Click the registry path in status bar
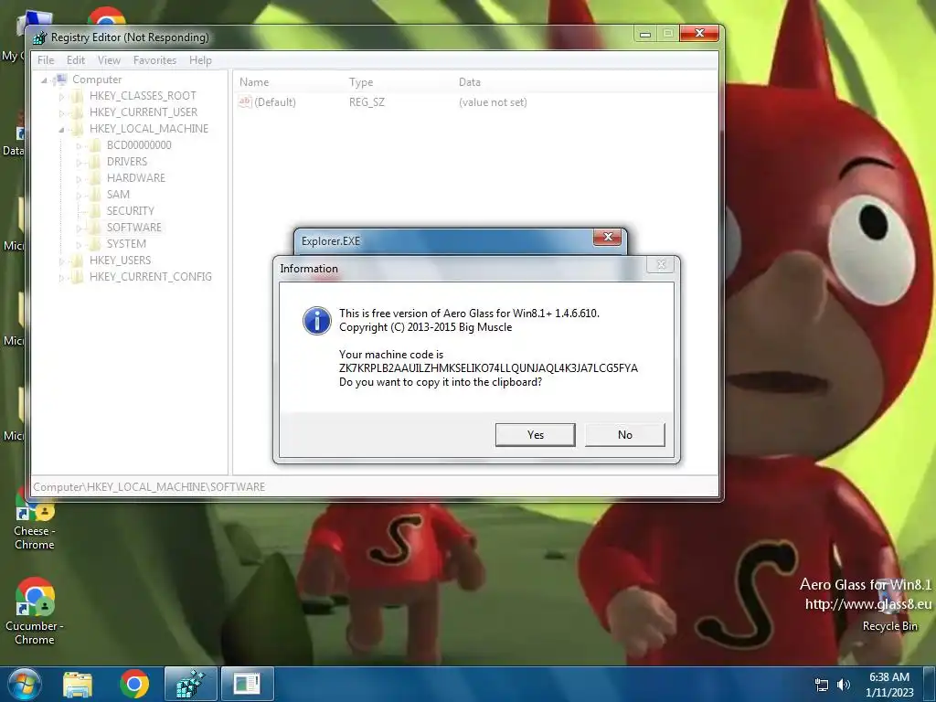 coord(149,487)
